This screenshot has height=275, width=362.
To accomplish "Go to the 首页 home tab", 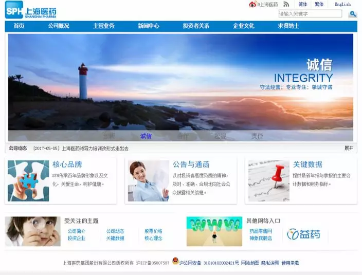I will 19,26.
